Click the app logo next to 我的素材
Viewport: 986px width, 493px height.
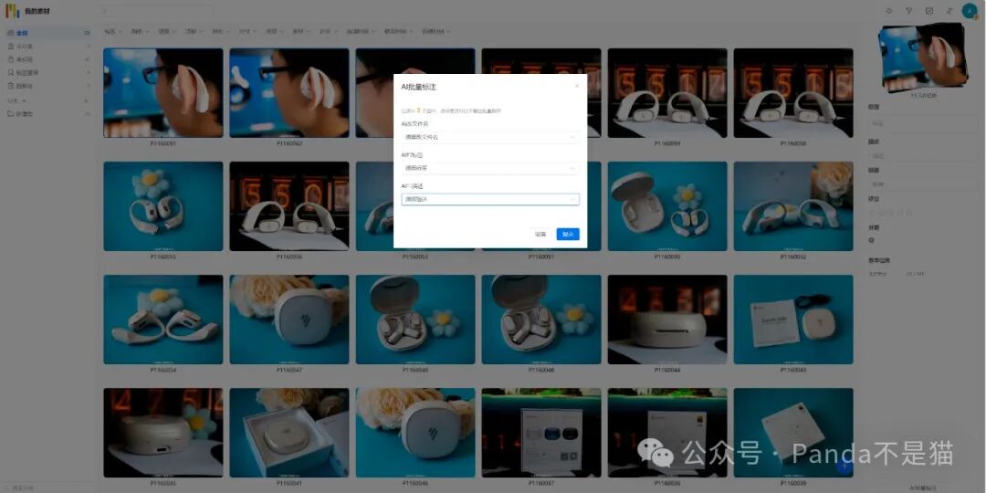coord(13,11)
